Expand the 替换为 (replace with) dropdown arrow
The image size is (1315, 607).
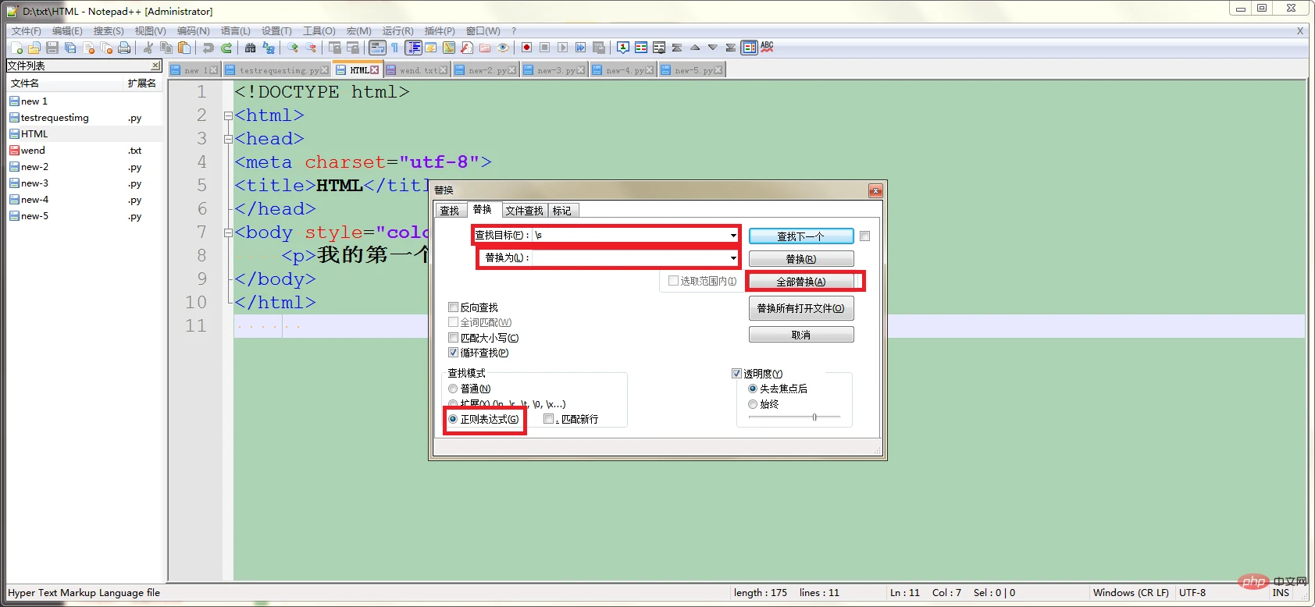click(733, 257)
